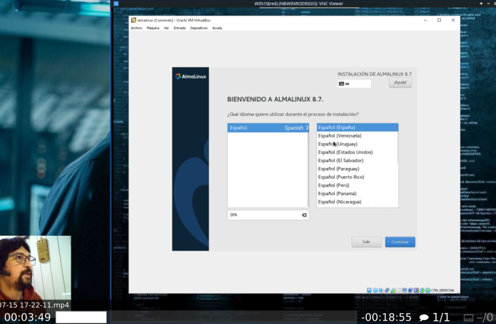Click the Continuar button
Image resolution: width=496 pixels, height=324 pixels.
pos(400,242)
